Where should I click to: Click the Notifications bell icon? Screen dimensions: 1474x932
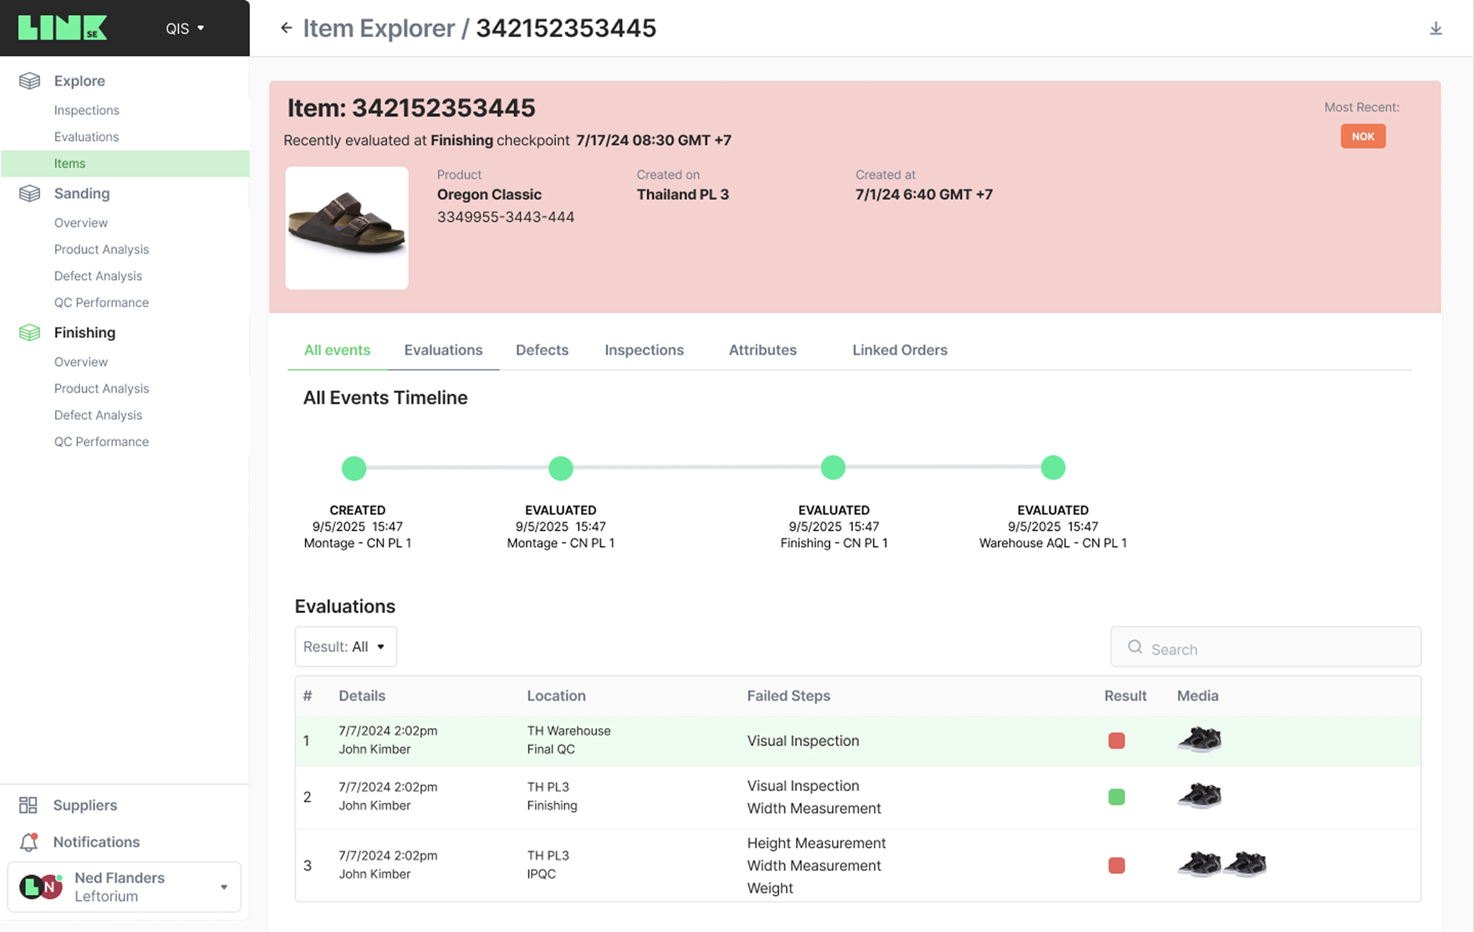29,842
